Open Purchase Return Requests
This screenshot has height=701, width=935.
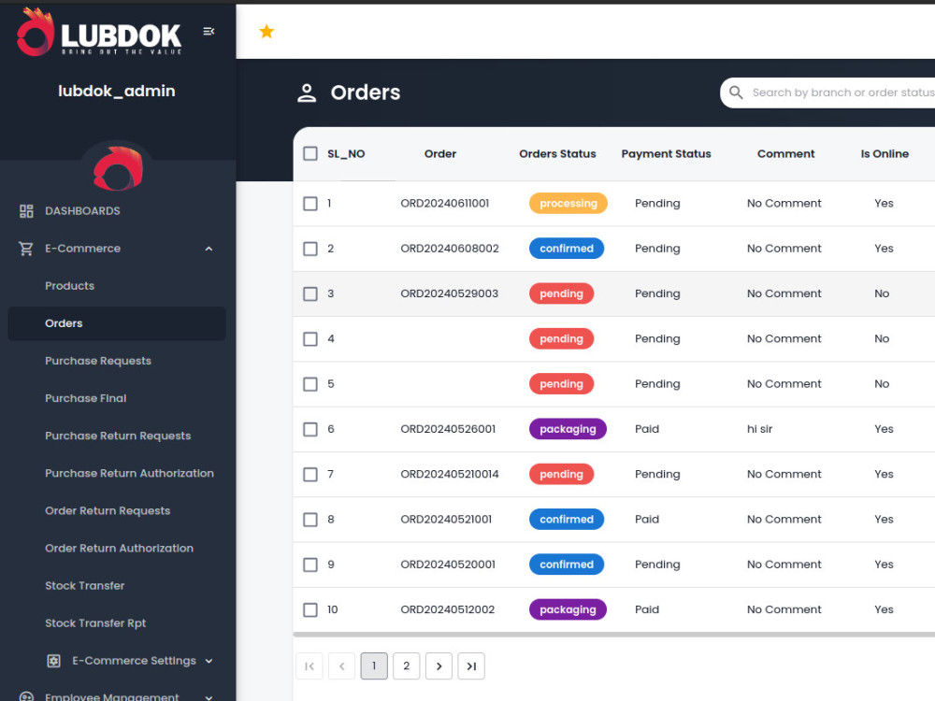coord(118,436)
